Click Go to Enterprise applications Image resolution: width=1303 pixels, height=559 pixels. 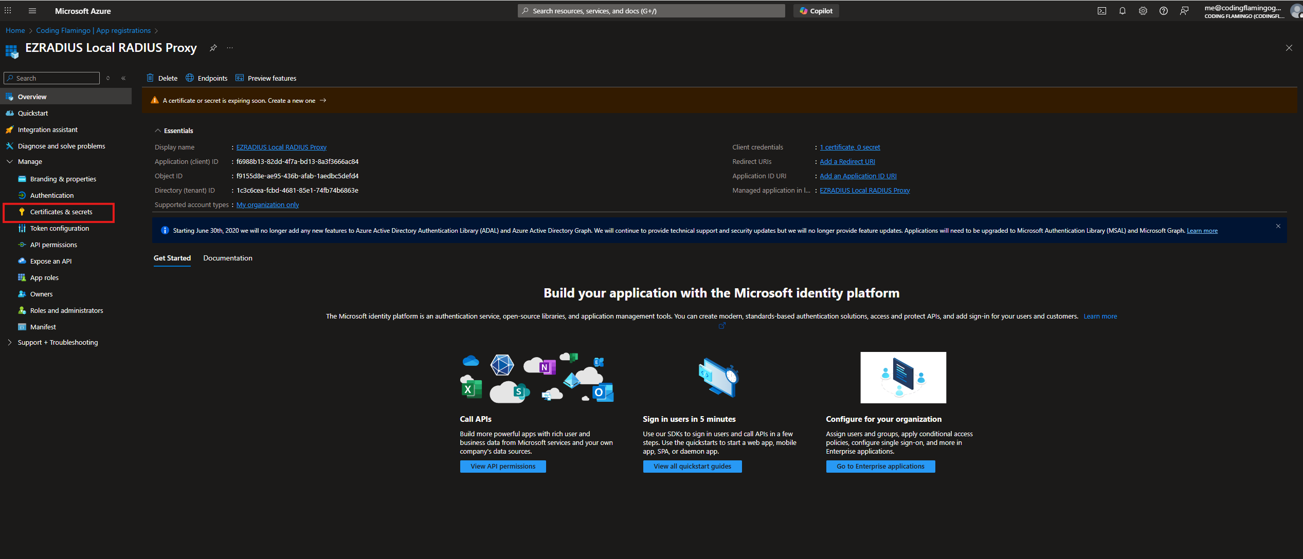pyautogui.click(x=880, y=467)
